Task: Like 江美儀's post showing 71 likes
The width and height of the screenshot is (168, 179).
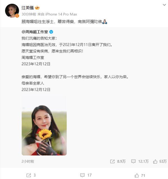Action: (x=140, y=175)
